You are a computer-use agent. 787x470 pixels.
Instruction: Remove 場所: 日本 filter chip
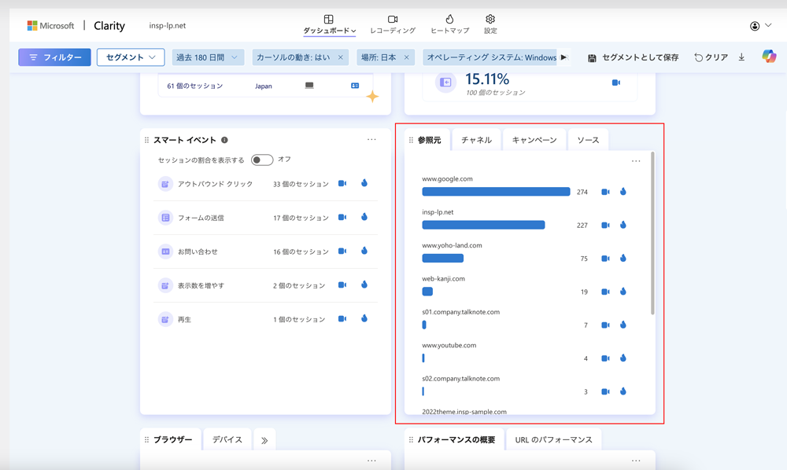click(406, 57)
